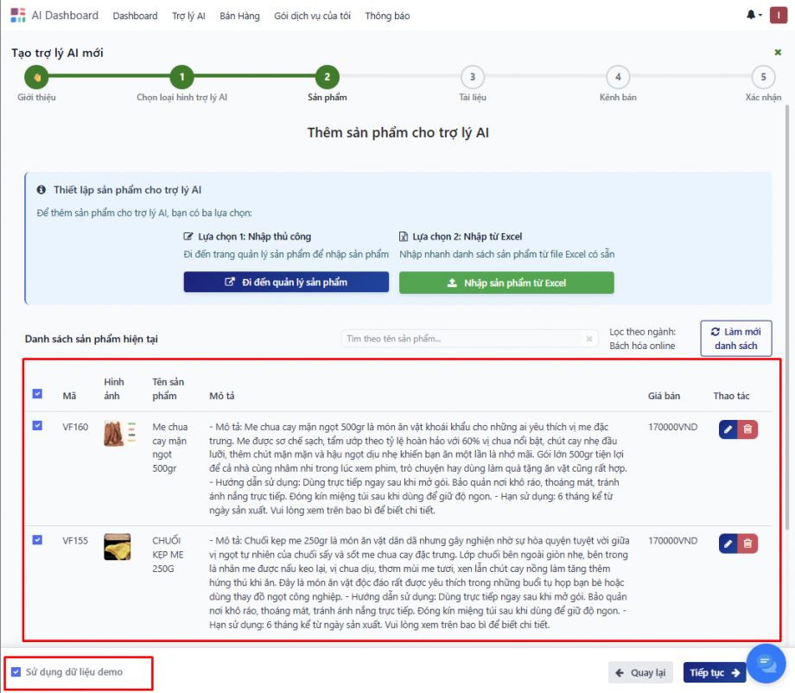795x693 pixels.
Task: Open the Trợ lý AI menu
Action: pyautogui.click(x=188, y=16)
